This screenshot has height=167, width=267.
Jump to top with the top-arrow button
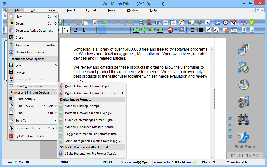(230, 119)
